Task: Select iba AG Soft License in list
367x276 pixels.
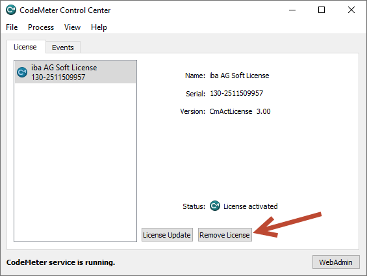Action: pos(75,72)
